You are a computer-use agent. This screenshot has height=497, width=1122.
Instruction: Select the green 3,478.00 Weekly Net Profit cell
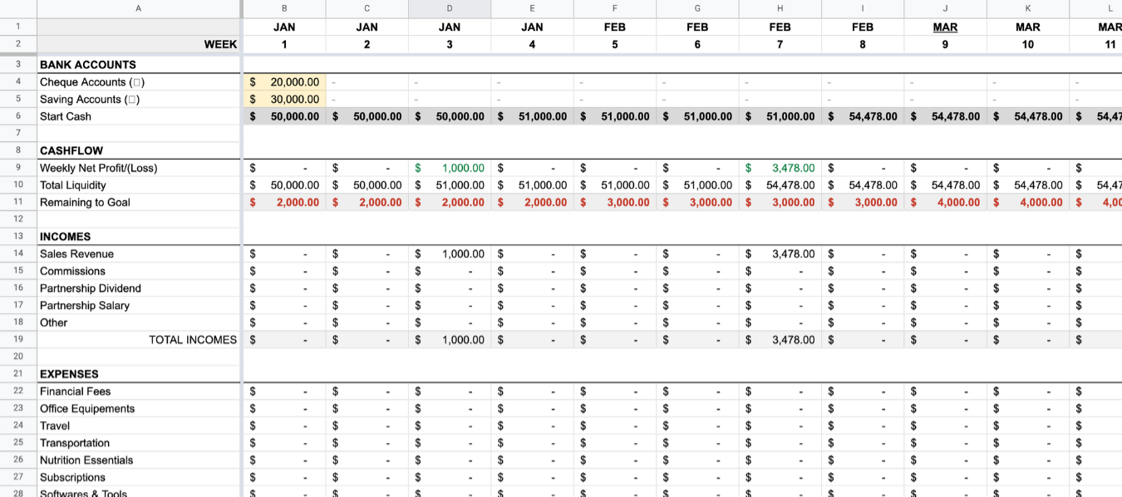coord(780,168)
